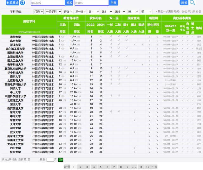Screen dimensions: 203x170
Task: Go to page 12
Action: point(147,167)
